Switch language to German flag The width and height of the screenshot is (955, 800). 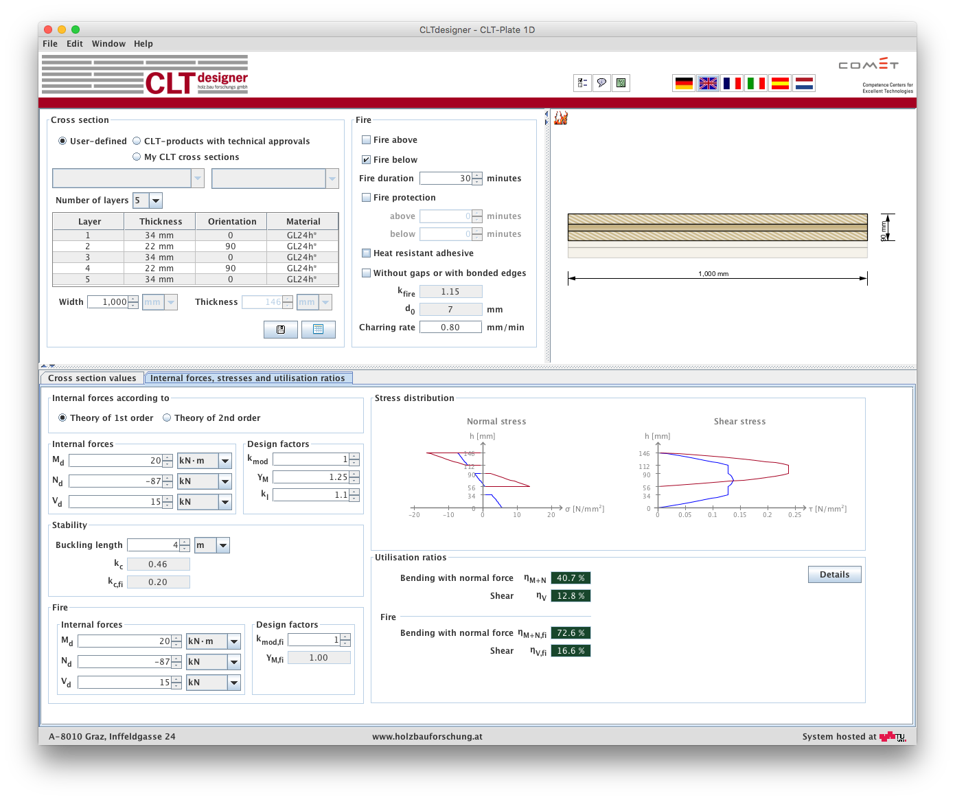click(684, 83)
